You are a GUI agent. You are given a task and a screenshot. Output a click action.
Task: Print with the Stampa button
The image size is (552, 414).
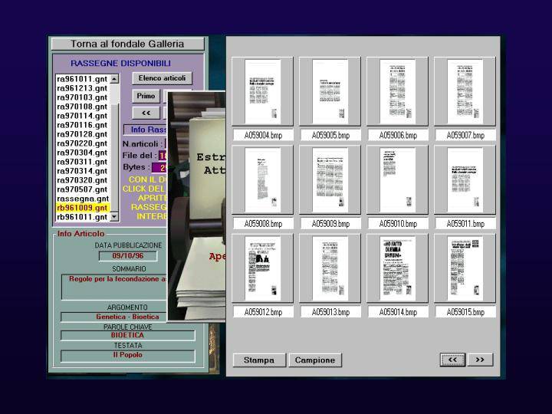tap(259, 360)
